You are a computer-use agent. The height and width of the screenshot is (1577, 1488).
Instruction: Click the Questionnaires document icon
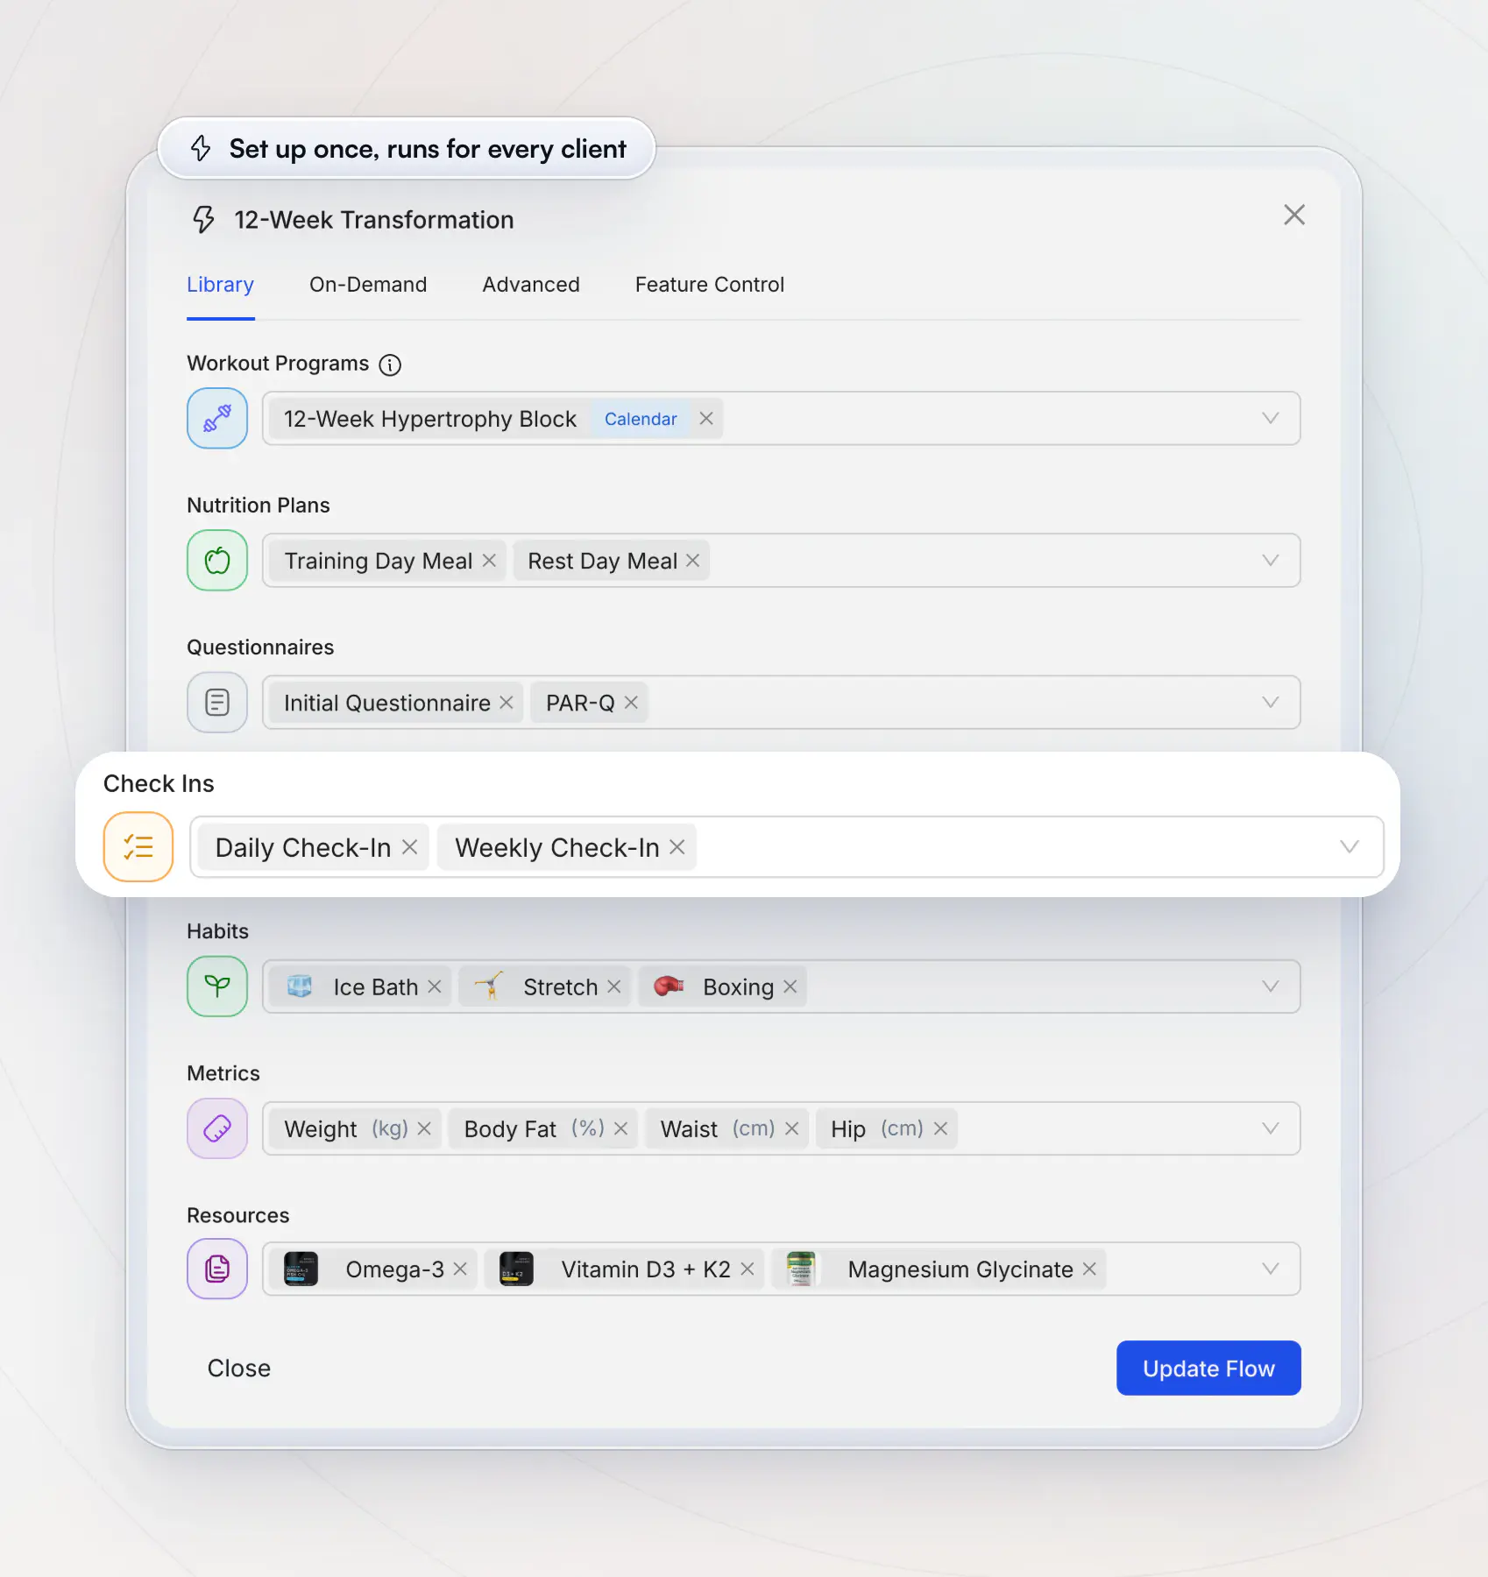click(217, 703)
